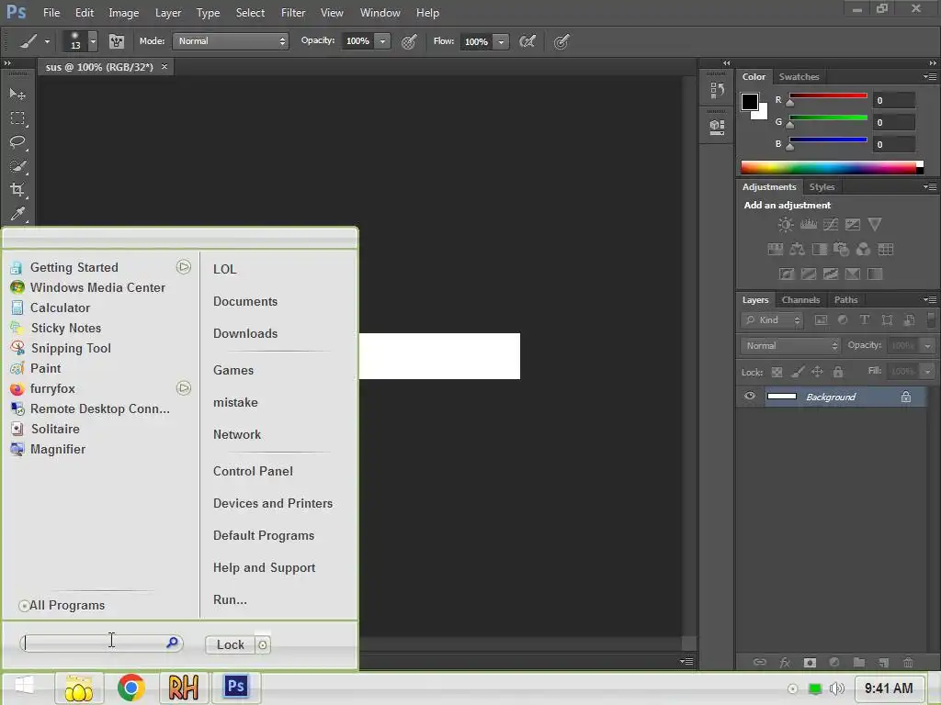Open the History panel icon
The width and height of the screenshot is (941, 705).
pos(717,90)
